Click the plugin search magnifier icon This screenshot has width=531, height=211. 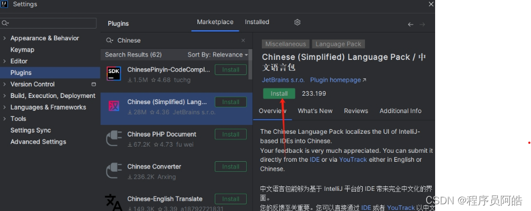point(109,40)
